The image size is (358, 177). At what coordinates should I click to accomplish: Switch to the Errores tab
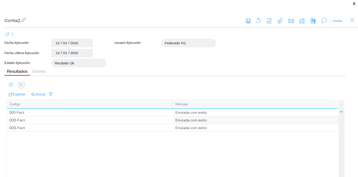39,71
